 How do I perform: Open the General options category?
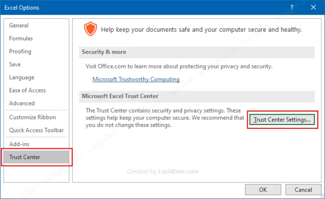(x=19, y=26)
